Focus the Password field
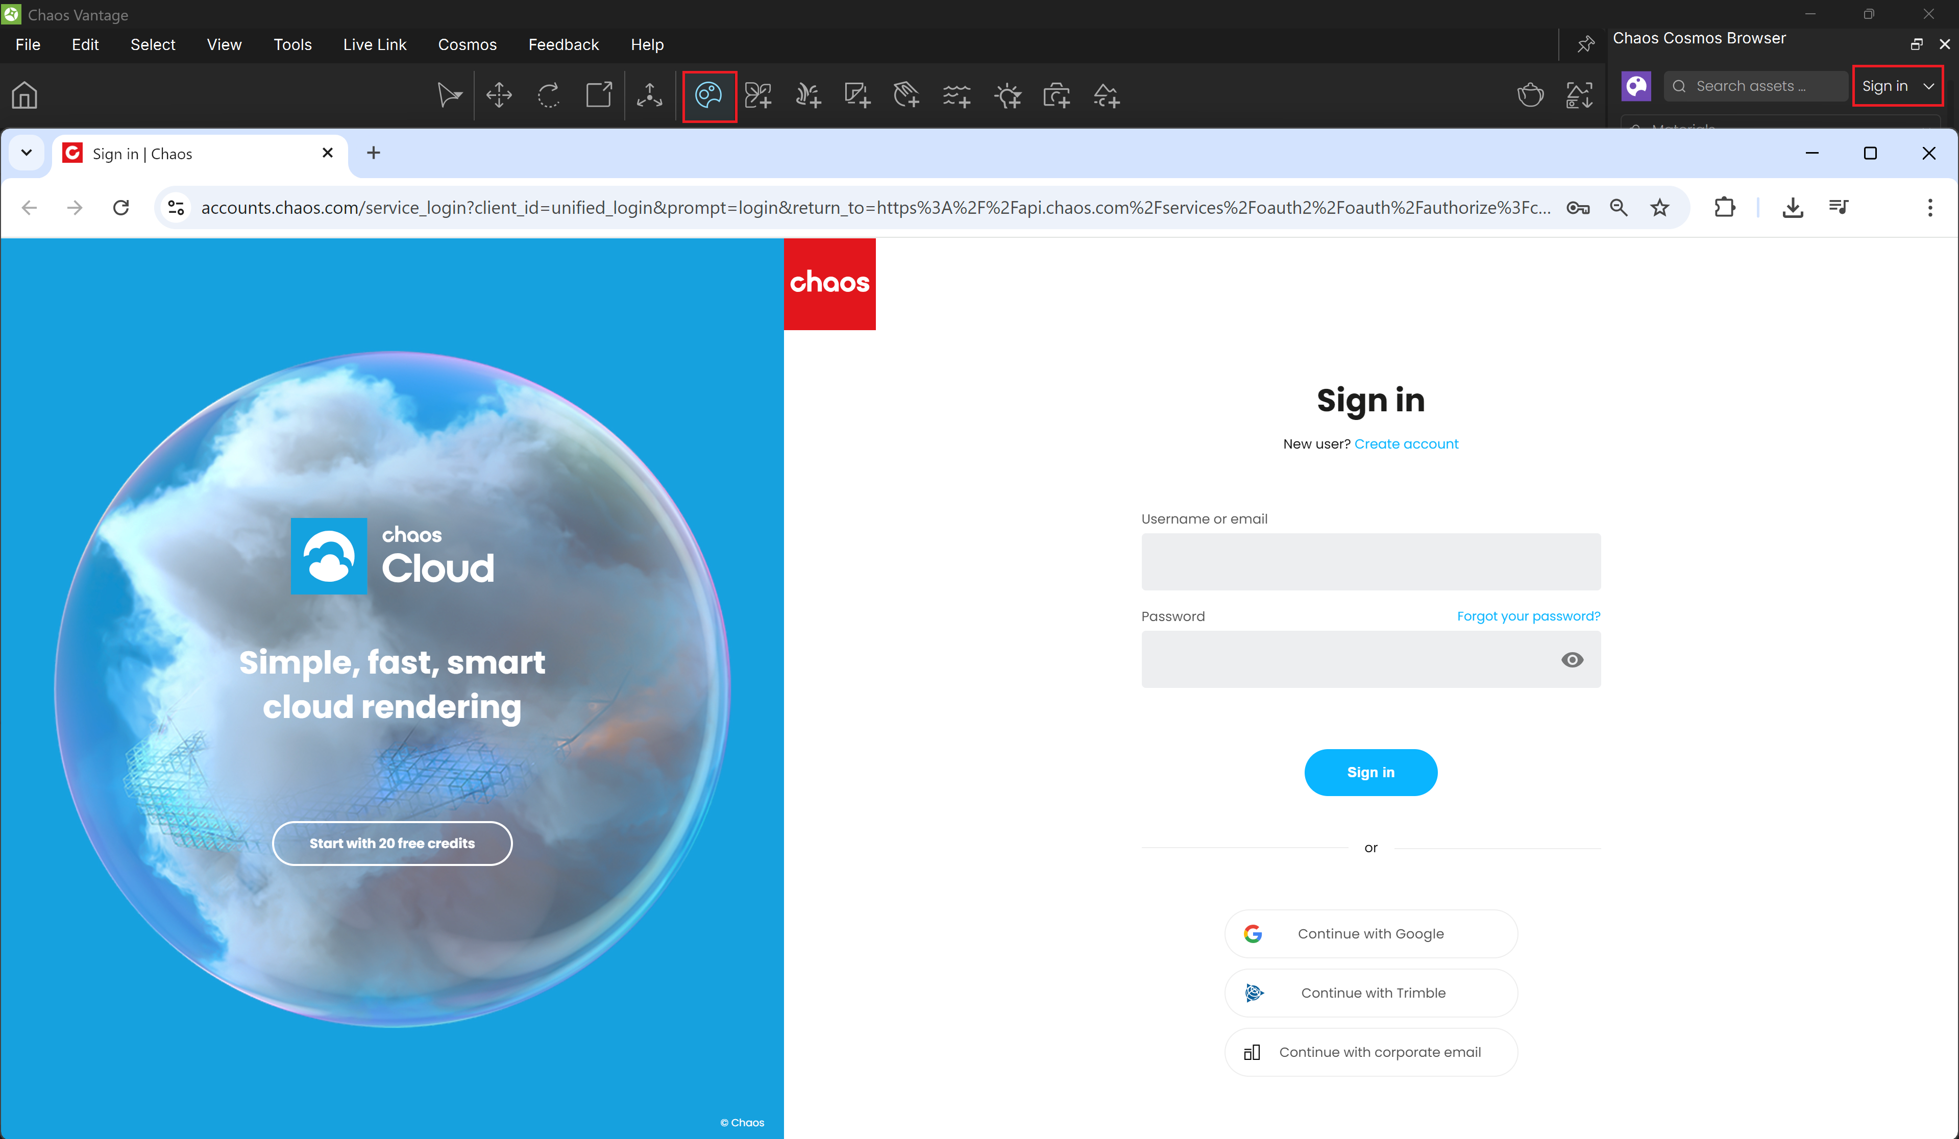1959x1139 pixels. pos(1370,660)
